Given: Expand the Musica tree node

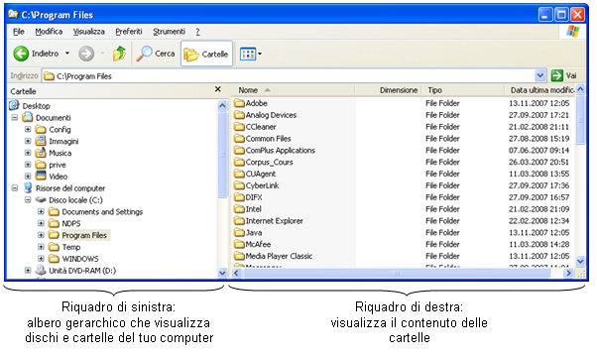Looking at the screenshot, I should pyautogui.click(x=28, y=153).
